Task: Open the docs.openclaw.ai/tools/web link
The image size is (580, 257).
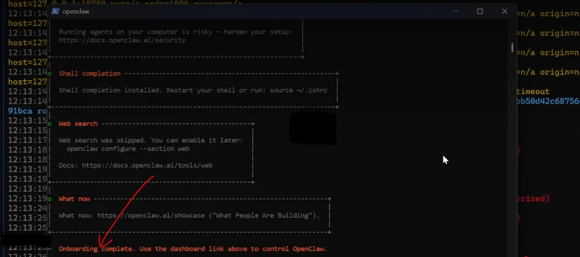Action: point(147,165)
